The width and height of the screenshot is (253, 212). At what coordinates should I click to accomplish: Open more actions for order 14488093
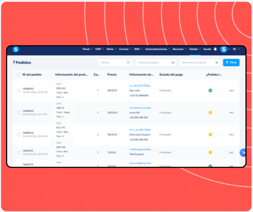[231, 91]
